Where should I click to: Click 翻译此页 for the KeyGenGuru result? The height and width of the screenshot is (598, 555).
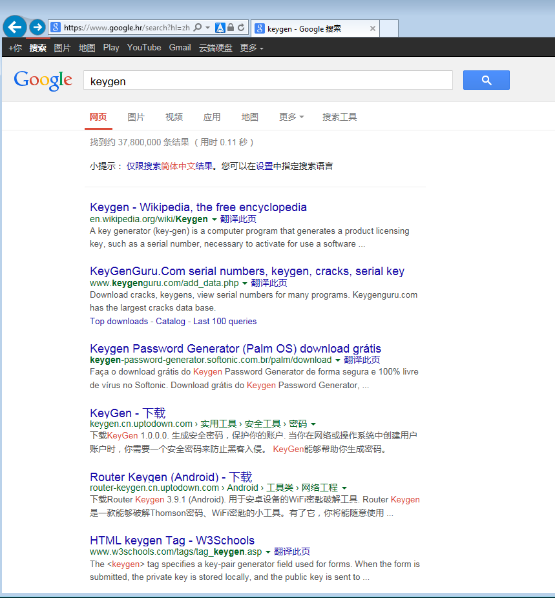(269, 283)
